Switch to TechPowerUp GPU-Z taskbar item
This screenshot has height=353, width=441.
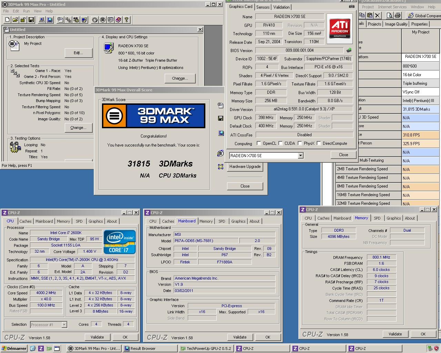(x=206, y=349)
